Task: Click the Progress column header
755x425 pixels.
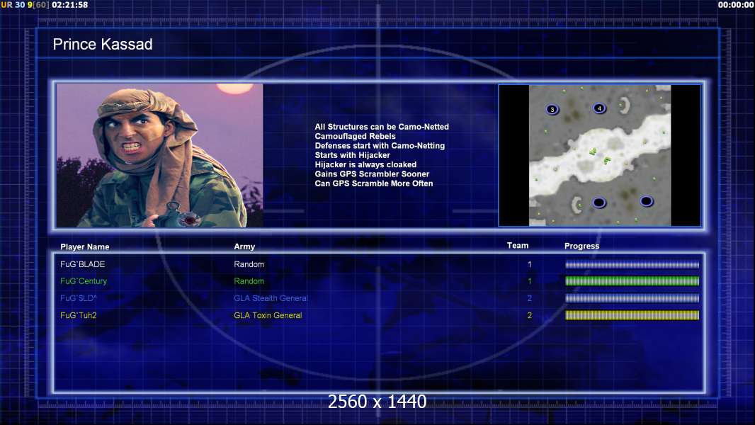Action: tap(581, 246)
